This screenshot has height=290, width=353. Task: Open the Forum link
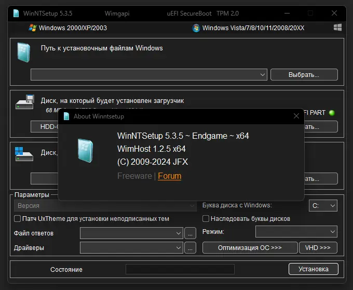click(170, 176)
